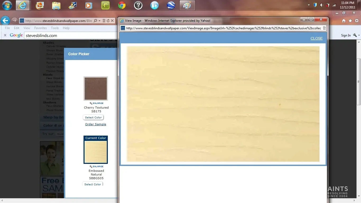Viewport: 361px width, 203px height.
Task: Go forward in the main browser window
Action: (x=15, y=20)
